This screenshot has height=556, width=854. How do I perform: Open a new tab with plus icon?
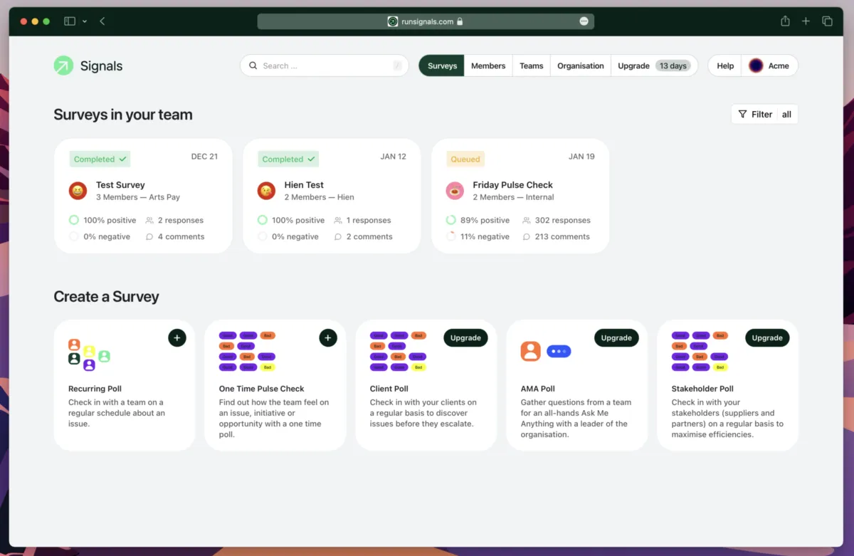[x=806, y=21]
